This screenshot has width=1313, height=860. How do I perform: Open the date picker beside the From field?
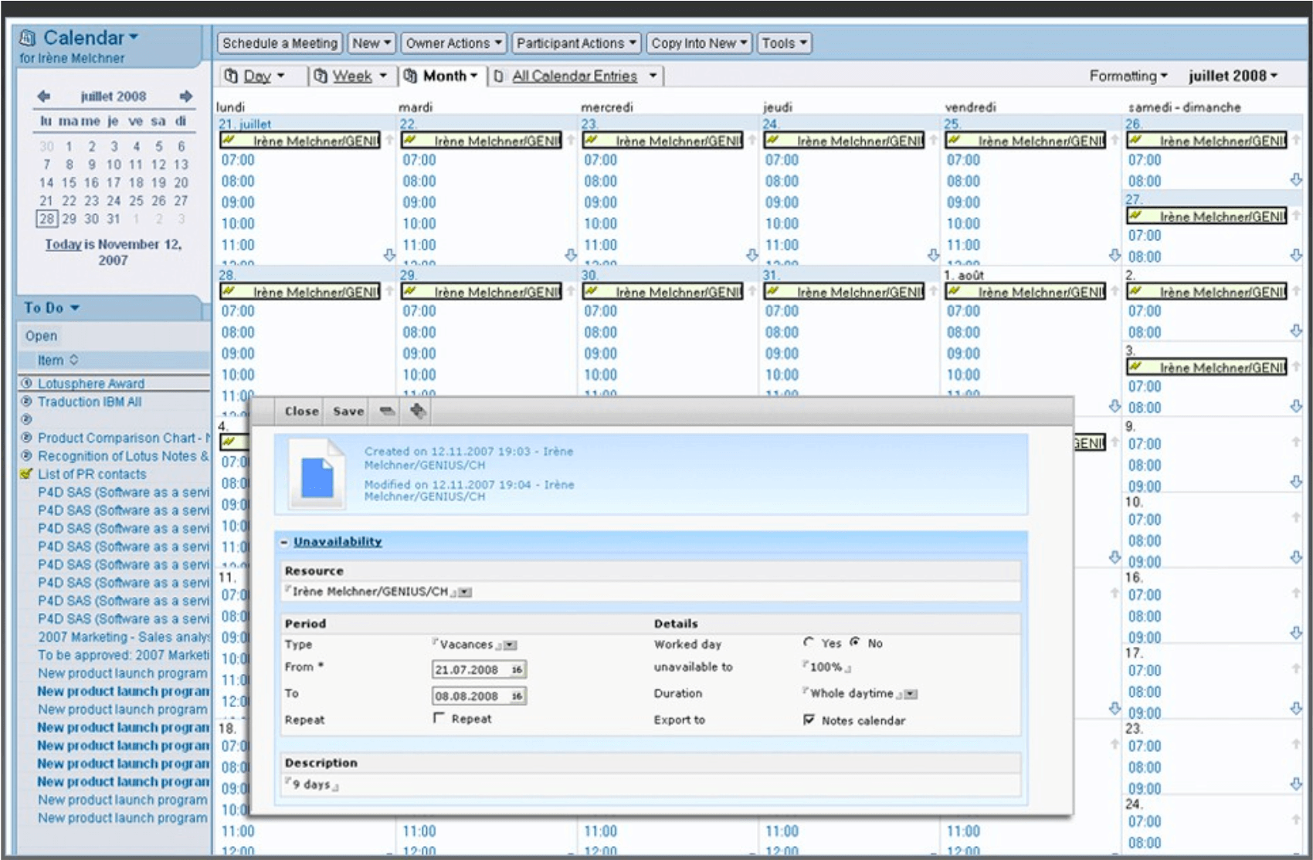coord(516,669)
